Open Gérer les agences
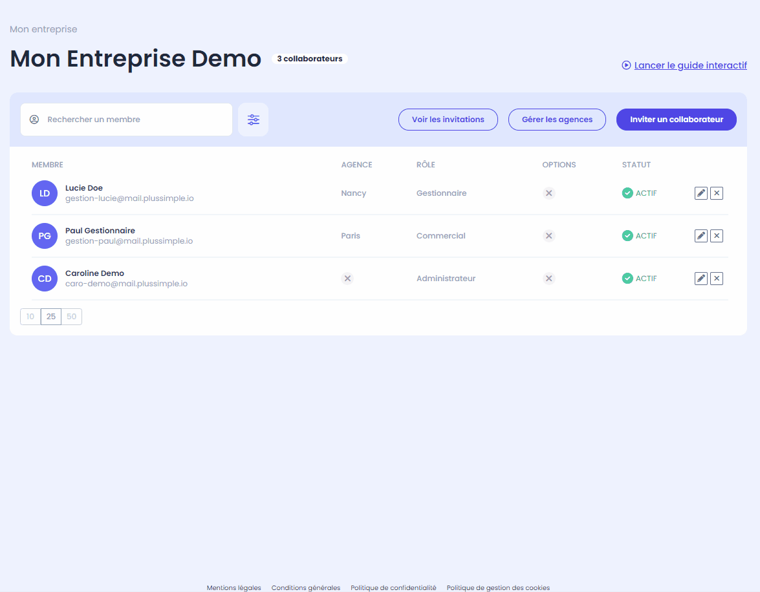The width and height of the screenshot is (760, 592). (x=557, y=120)
